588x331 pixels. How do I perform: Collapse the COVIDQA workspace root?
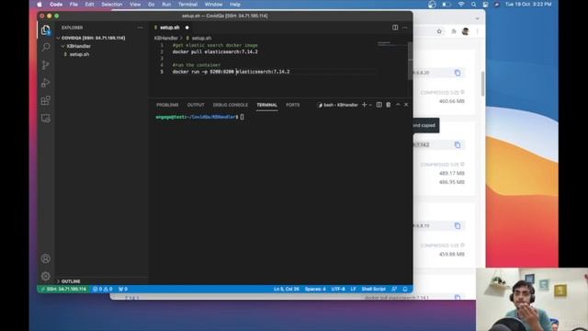coord(58,38)
